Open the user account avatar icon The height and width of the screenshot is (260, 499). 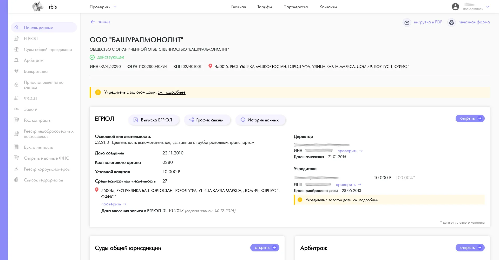click(455, 7)
